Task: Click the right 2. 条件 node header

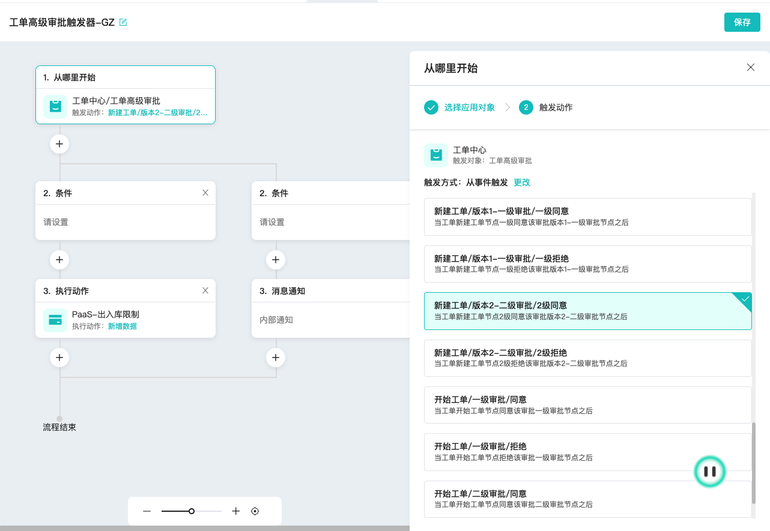Action: point(331,193)
